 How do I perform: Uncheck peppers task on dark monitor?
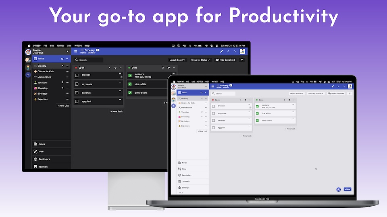coord(130,75)
